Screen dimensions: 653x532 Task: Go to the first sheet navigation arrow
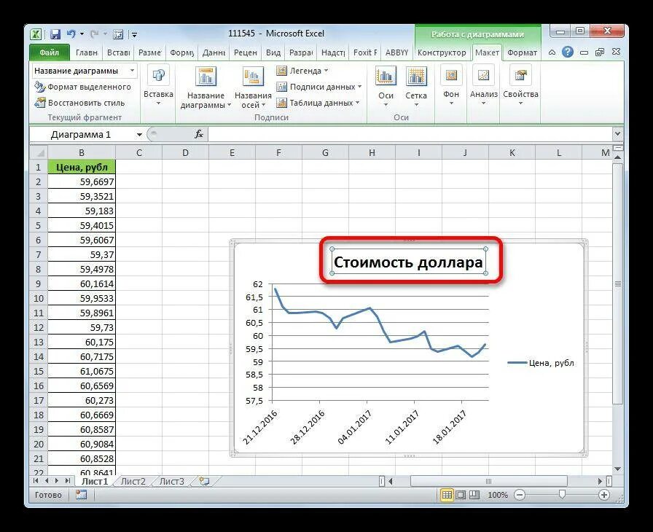[36, 481]
